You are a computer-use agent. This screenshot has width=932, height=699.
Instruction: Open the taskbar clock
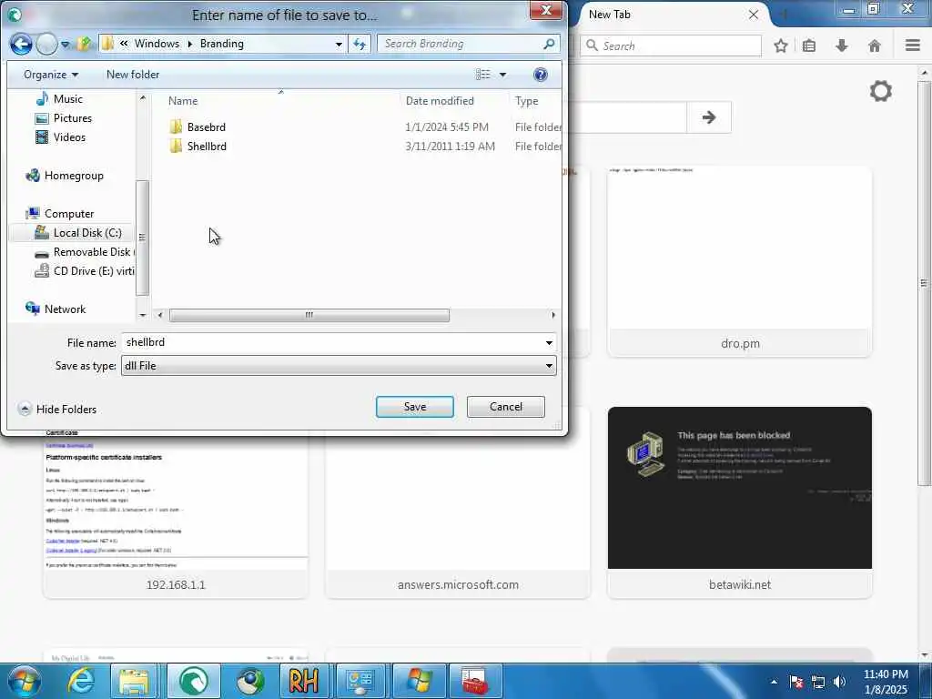886,682
